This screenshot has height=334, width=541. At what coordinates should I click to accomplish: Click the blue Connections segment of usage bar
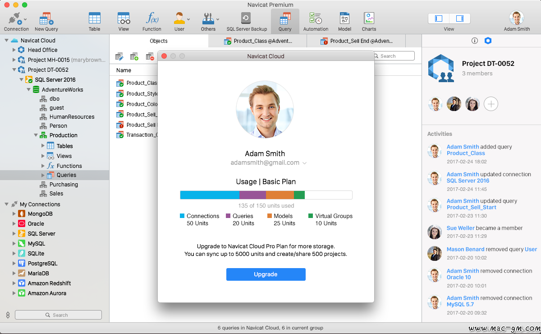[210, 195]
